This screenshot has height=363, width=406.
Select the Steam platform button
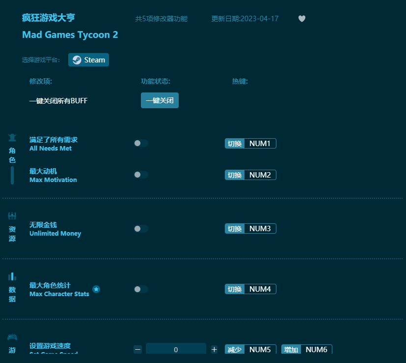[88, 60]
